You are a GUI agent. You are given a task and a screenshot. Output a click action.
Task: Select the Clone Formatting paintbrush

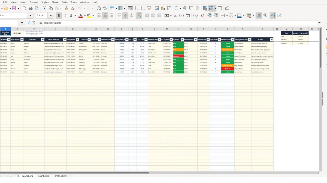(66, 8)
